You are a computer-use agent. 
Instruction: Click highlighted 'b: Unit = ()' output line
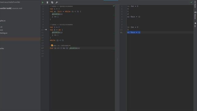point(134,32)
